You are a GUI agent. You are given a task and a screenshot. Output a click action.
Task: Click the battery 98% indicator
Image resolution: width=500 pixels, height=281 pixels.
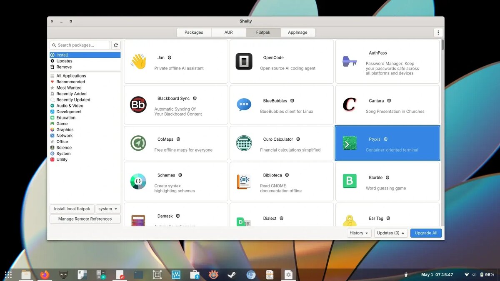pos(487,275)
